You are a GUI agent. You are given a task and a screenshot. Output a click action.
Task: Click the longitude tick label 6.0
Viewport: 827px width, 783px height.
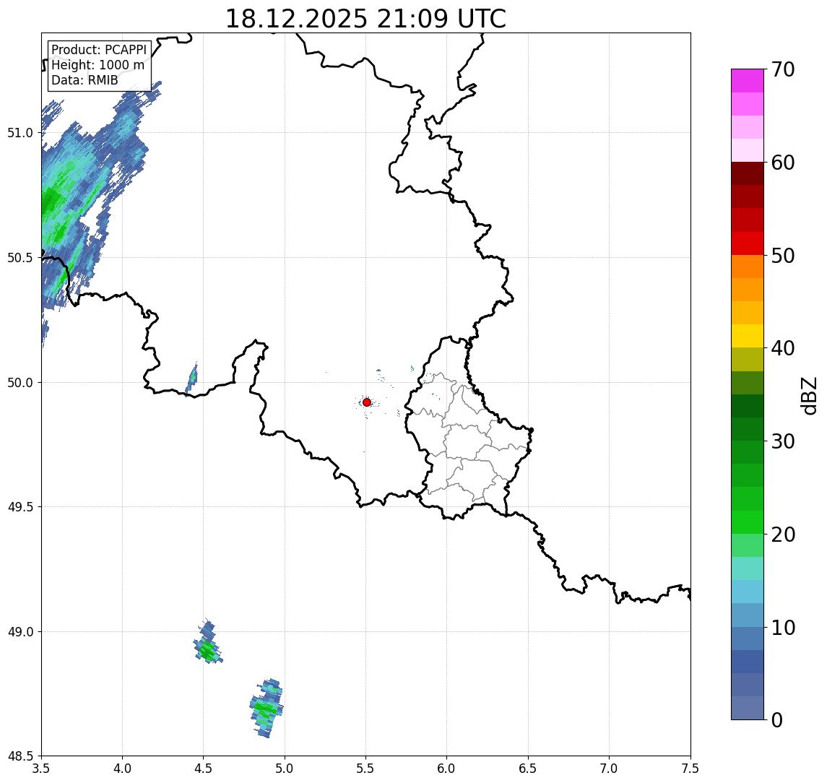click(x=447, y=769)
